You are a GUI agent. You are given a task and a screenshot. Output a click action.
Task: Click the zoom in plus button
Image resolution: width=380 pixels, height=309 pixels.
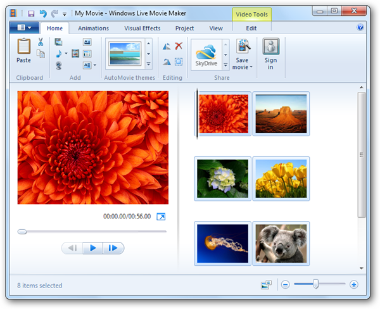(353, 285)
